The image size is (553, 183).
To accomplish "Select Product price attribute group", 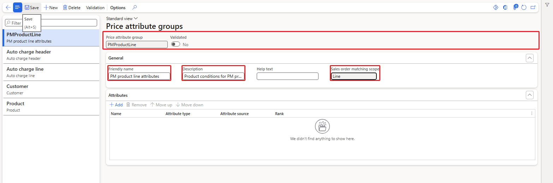I will (51, 107).
